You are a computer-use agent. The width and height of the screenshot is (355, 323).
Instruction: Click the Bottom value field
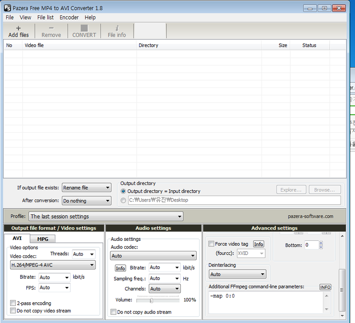tap(312, 245)
